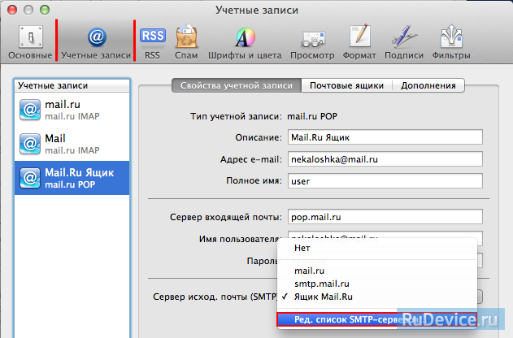This screenshot has height=338, width=513.
Task: Close the Учетные записи window
Action: click(12, 10)
